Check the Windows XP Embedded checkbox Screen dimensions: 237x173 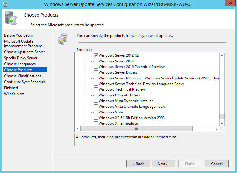point(96,123)
